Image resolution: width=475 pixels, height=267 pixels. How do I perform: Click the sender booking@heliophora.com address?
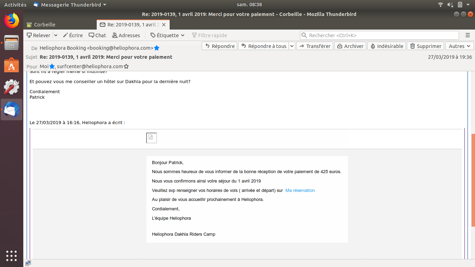tap(96, 48)
